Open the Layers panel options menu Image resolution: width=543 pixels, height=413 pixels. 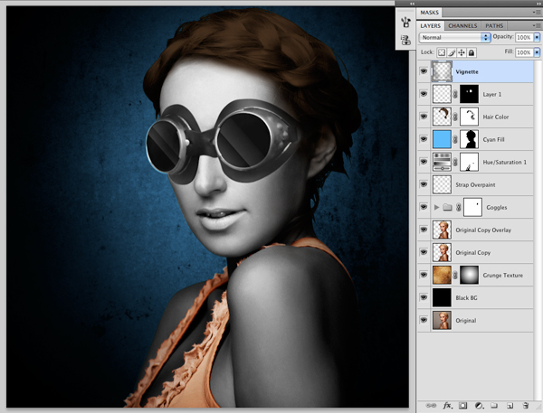point(537,25)
